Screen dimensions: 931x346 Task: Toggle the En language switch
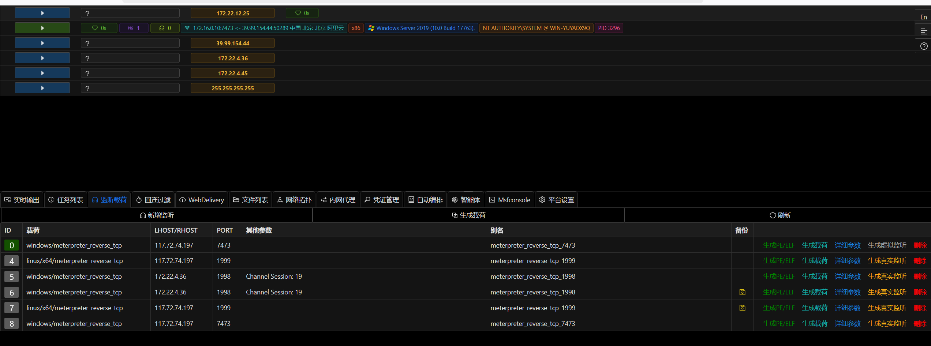(x=924, y=17)
